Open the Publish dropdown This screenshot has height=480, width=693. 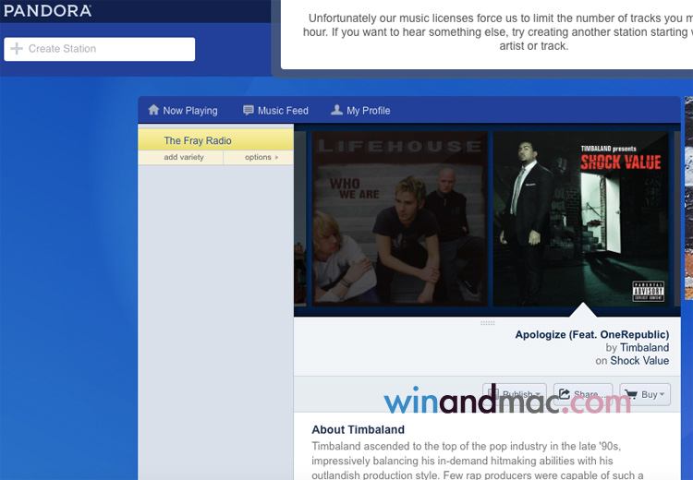(x=515, y=394)
